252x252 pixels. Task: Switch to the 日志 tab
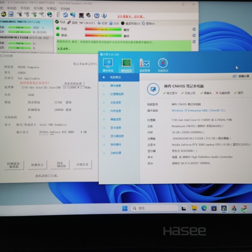(x=114, y=23)
